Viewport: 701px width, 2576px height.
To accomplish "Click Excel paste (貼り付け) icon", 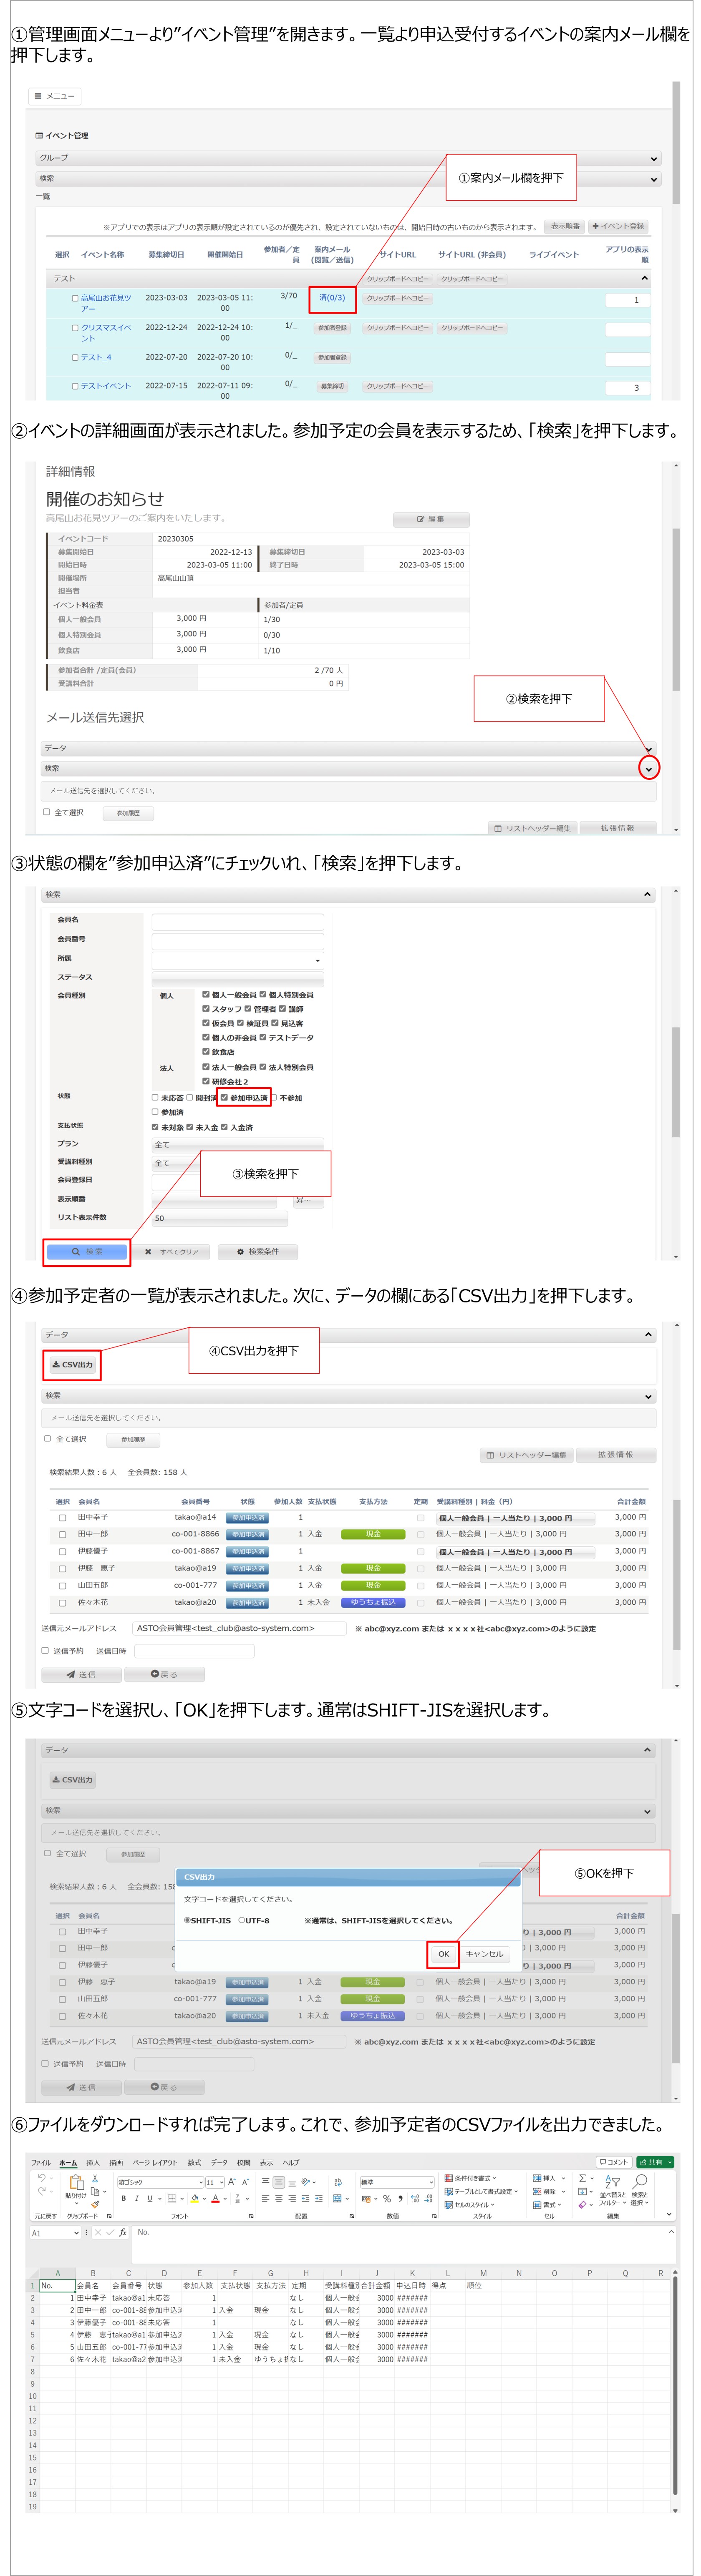I will pyautogui.click(x=77, y=2181).
